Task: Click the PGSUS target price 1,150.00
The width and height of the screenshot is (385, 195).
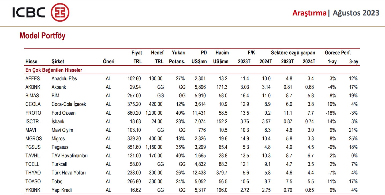Action: coord(154,147)
